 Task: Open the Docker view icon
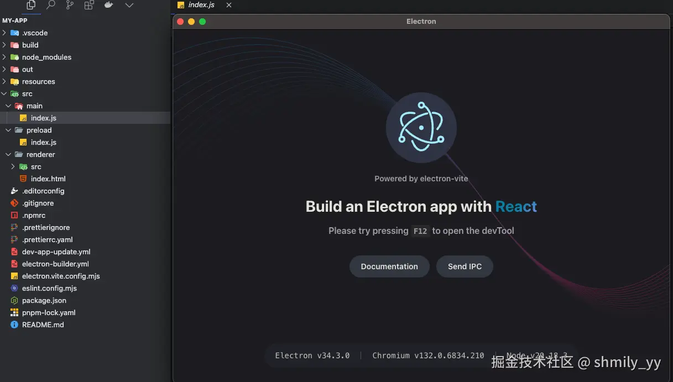(109, 5)
